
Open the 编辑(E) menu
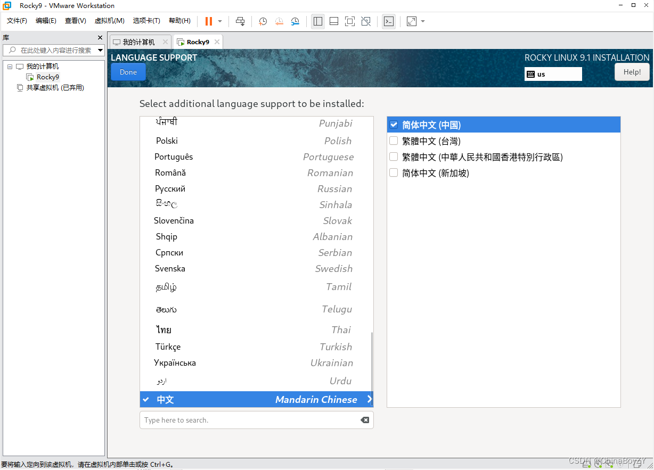pos(46,21)
